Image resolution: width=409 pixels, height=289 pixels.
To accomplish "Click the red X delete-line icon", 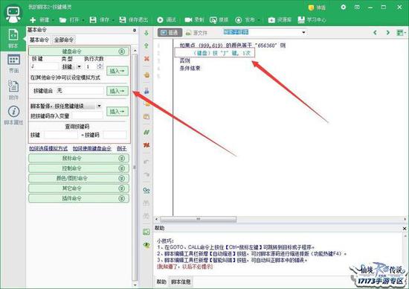I will pos(146,59).
